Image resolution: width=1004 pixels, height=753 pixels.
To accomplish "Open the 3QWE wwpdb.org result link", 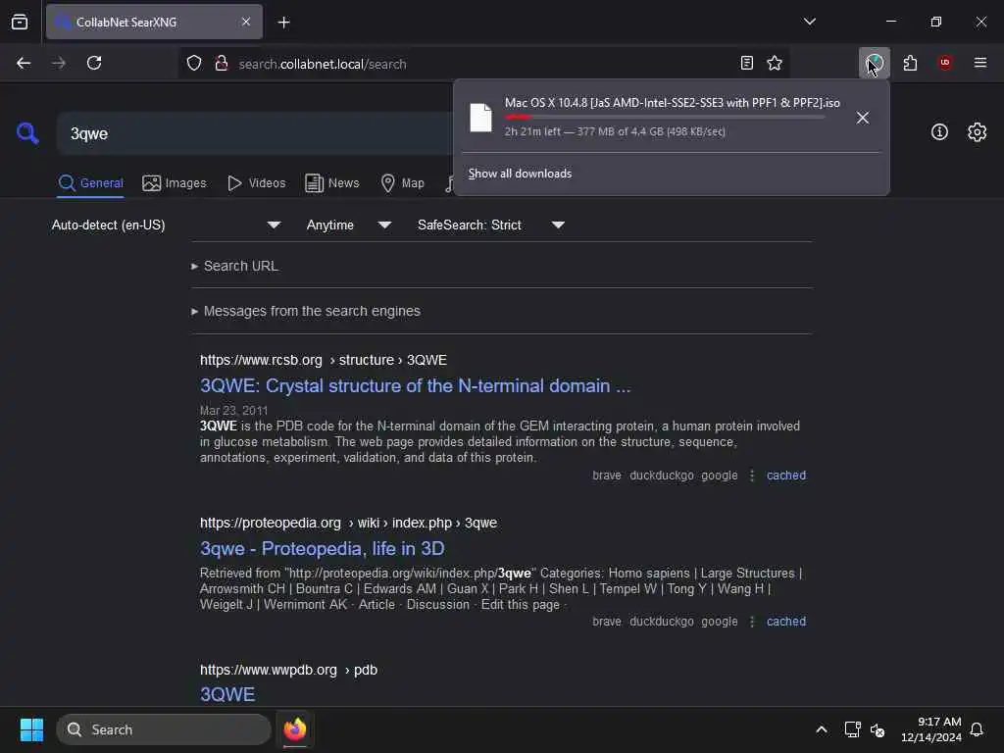I will coord(227,694).
